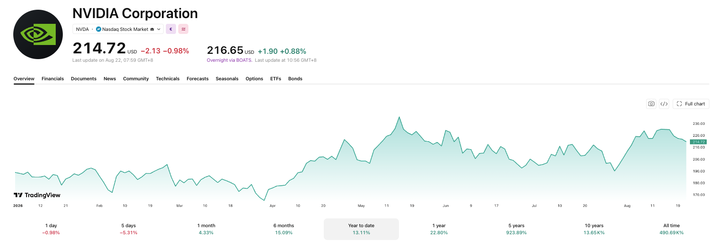Select the 1 year range
Viewport: 720px width, 251px height.
[439, 229]
